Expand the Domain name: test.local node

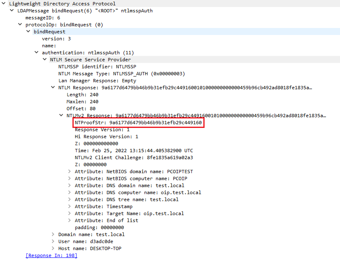[x=53, y=234]
